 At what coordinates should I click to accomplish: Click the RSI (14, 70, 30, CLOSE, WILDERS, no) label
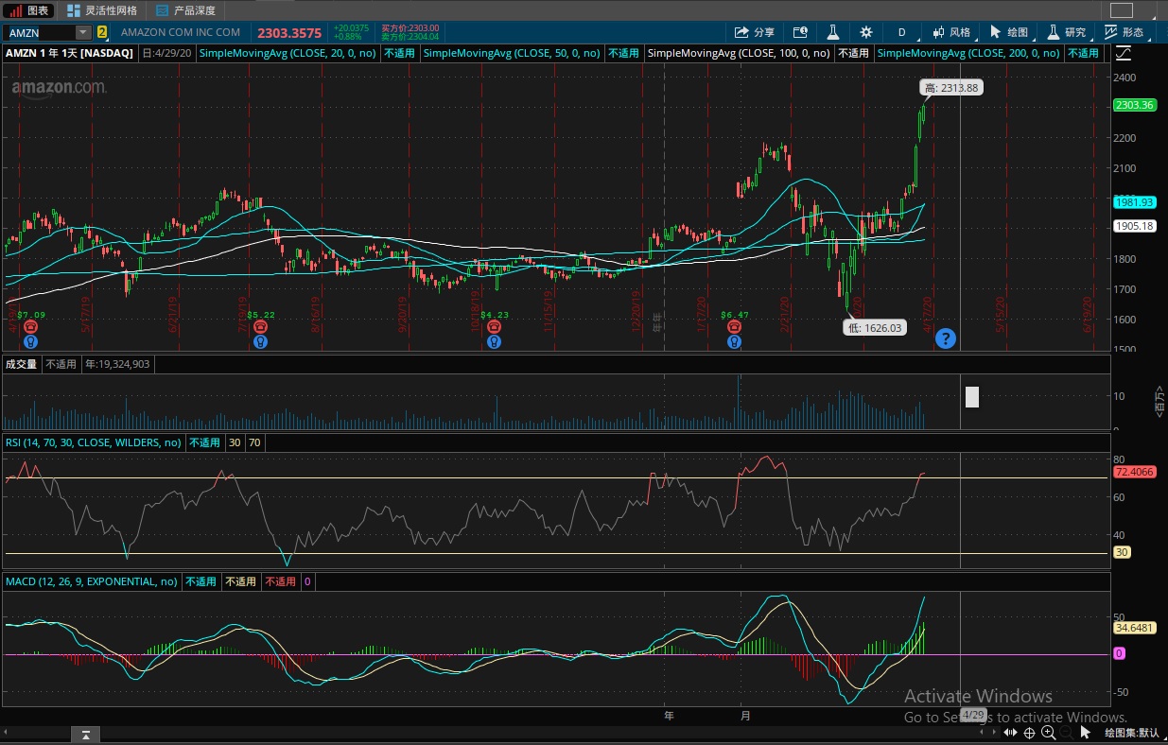pos(94,442)
